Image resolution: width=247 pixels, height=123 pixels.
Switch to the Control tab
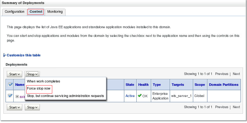point(36,12)
